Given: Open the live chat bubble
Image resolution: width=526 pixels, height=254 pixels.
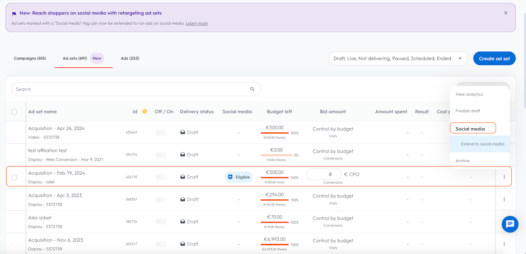Looking at the screenshot, I should [x=510, y=224].
